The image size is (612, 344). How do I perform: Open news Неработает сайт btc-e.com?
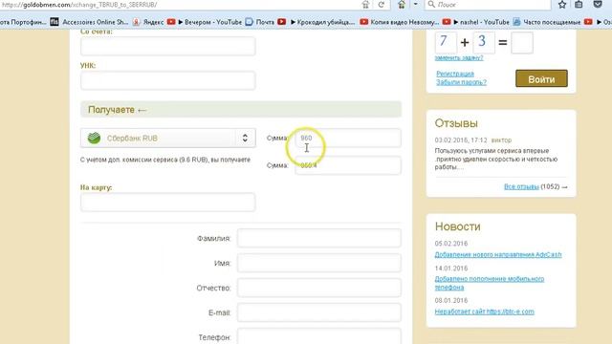tap(485, 312)
